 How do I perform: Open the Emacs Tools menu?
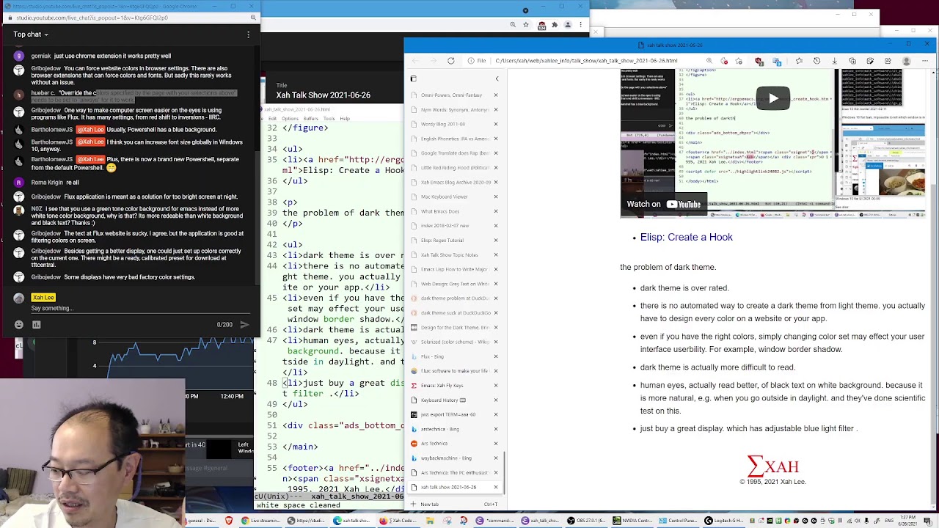tap(329, 118)
